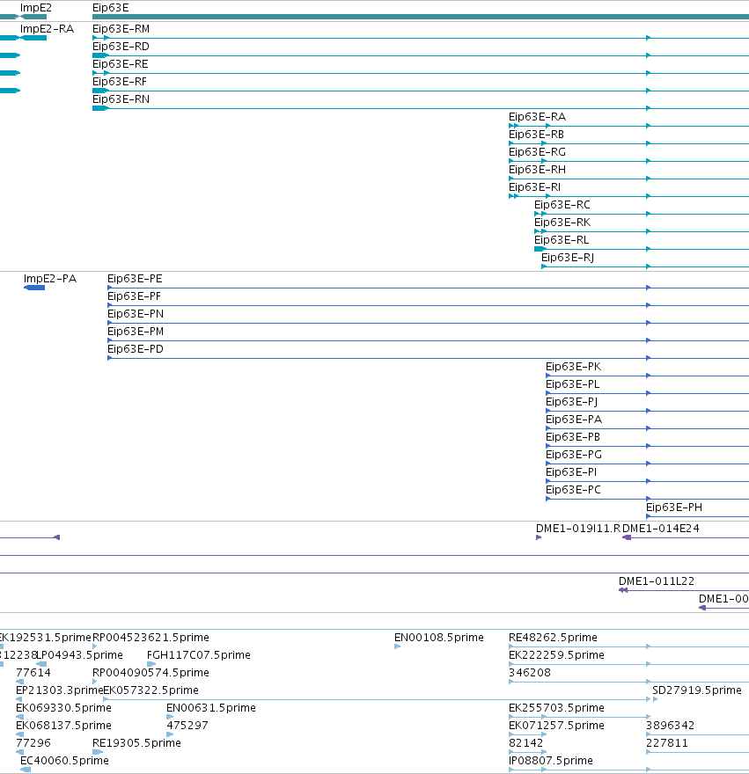Open EST label RP004090574.5prime
The height and width of the screenshot is (774, 749).
coord(151,673)
